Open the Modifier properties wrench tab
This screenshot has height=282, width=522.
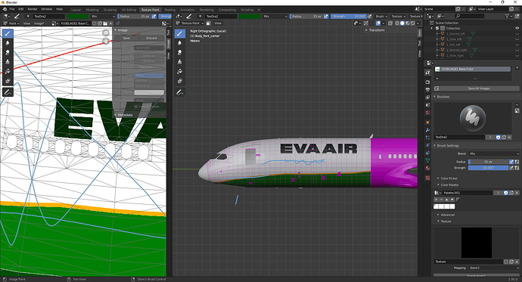tap(427, 130)
